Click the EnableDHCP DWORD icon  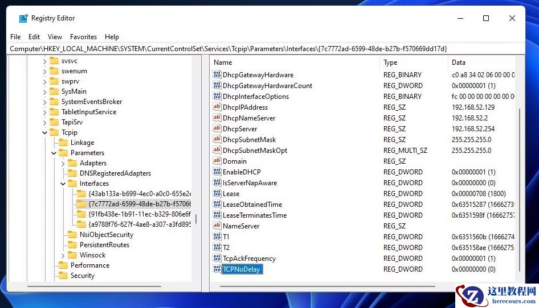pos(217,172)
